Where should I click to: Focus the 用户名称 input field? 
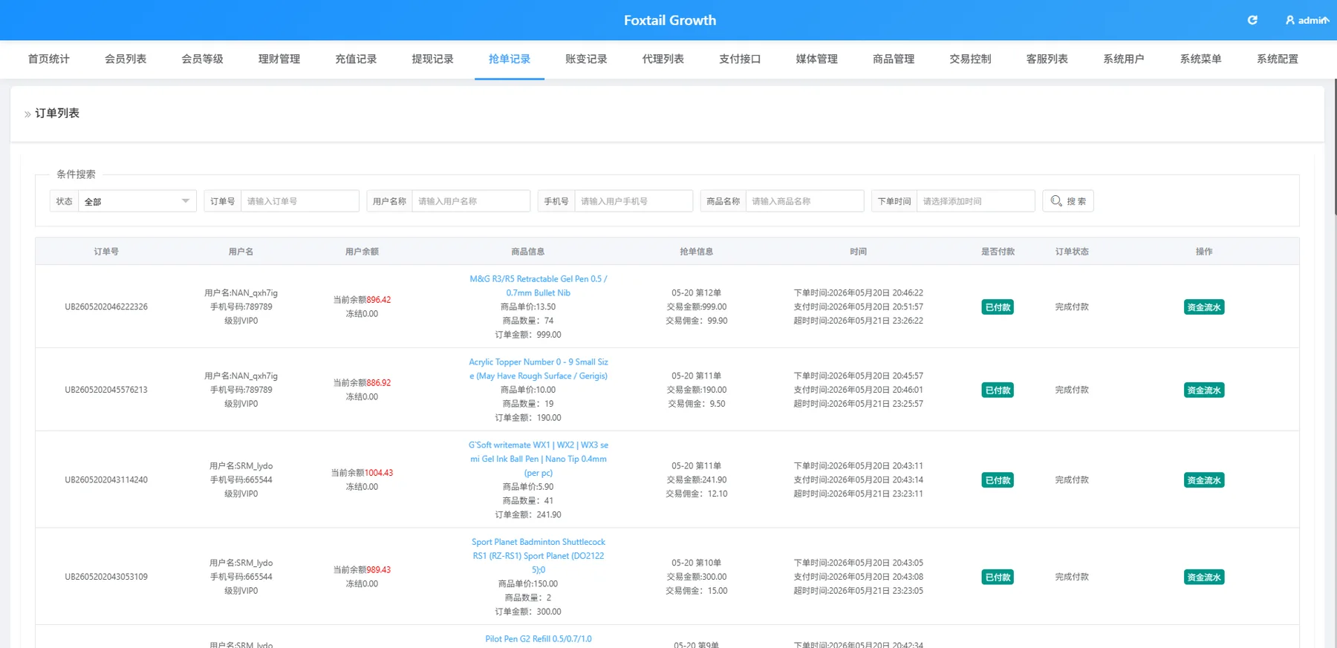tap(471, 201)
